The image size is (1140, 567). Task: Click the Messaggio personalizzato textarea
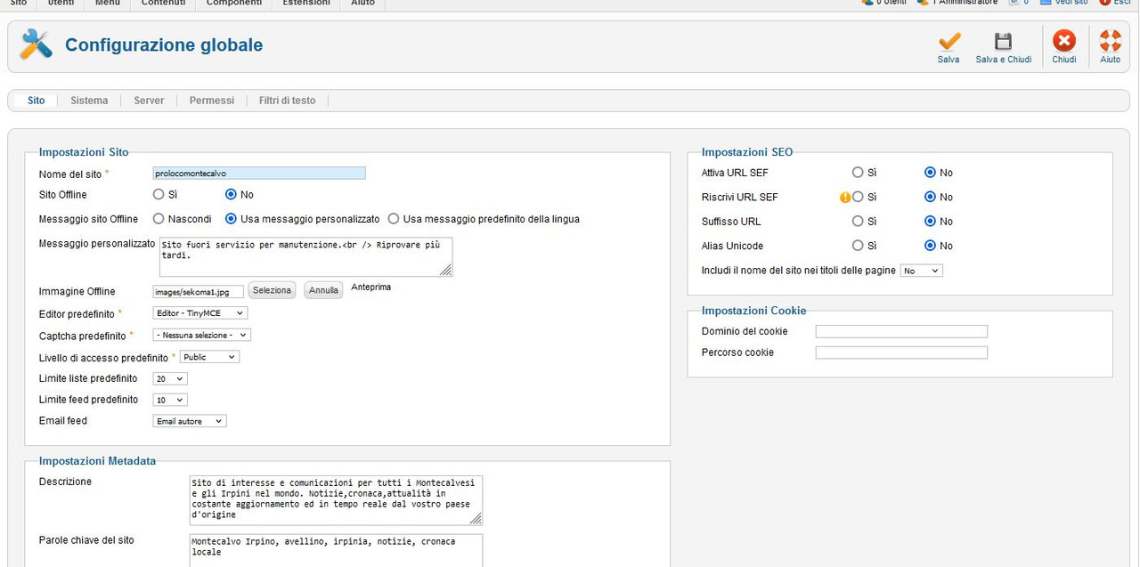(x=306, y=256)
